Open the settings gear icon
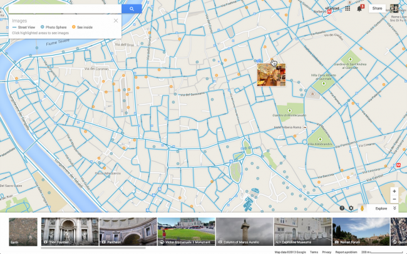407x254 pixels. (x=351, y=208)
